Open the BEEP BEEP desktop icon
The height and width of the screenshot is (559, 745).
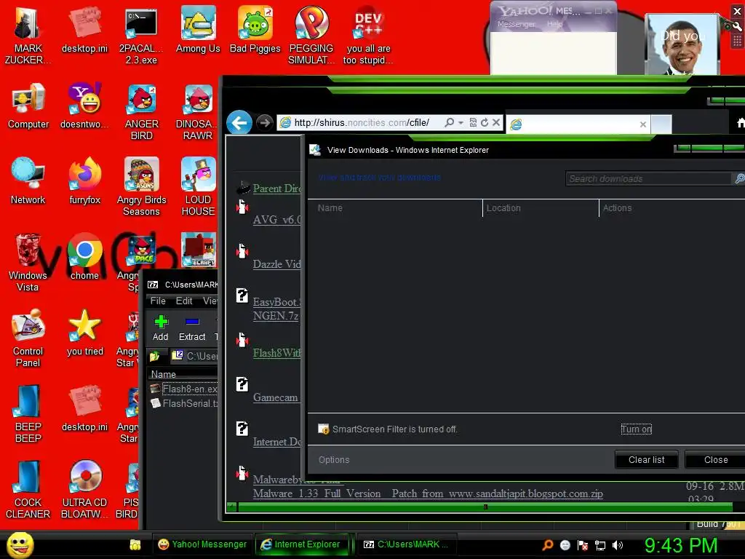(28, 413)
